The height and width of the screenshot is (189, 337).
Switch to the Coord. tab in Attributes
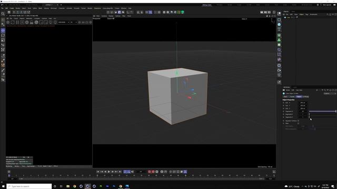[292, 97]
